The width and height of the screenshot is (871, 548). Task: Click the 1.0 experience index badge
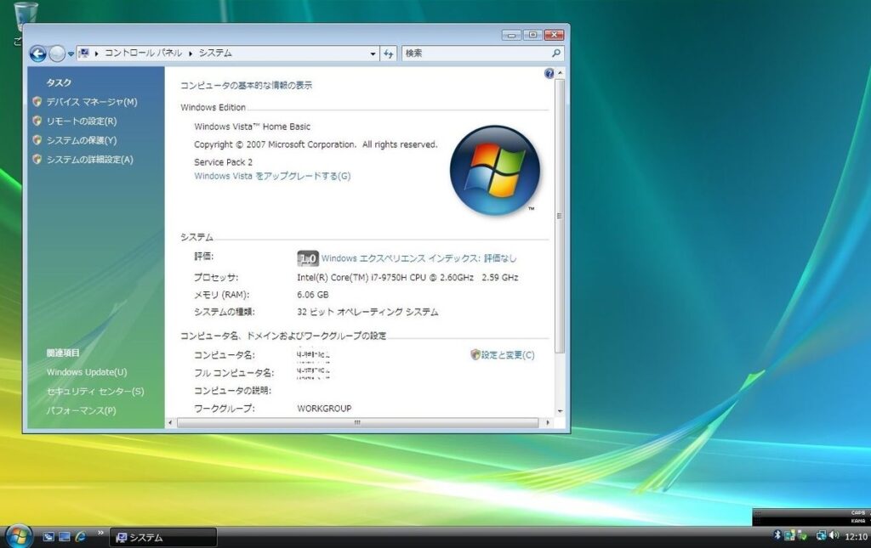[308, 258]
